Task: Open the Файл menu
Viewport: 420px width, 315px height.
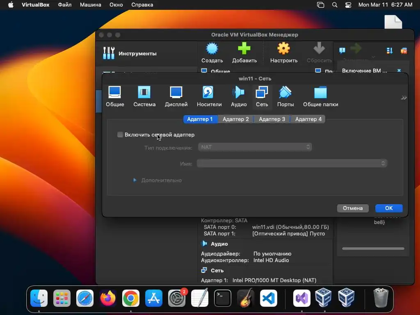Action: 64,5
